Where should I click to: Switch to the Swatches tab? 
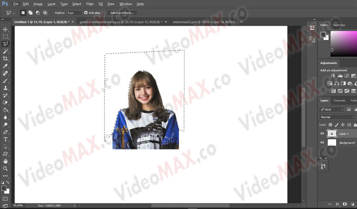(x=339, y=25)
